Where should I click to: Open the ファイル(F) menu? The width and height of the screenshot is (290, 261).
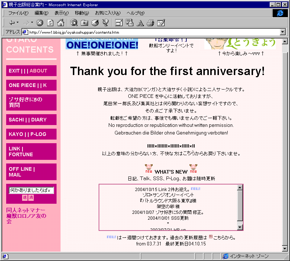pos(18,13)
